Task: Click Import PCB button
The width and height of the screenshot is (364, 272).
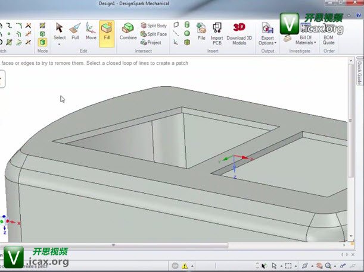Action: 217,34
